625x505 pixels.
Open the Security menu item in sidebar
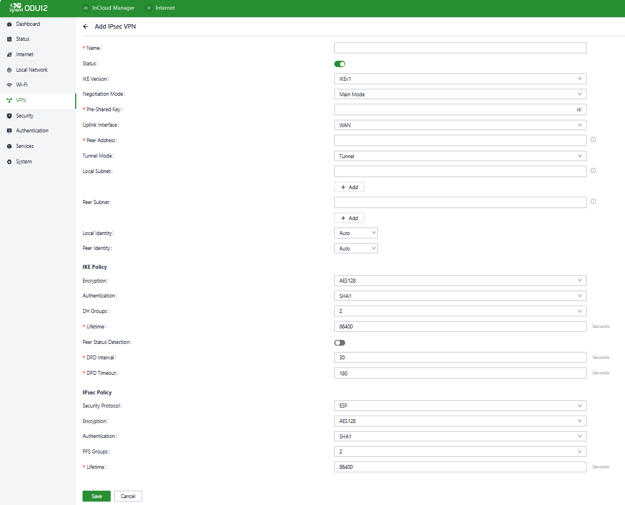click(x=25, y=116)
